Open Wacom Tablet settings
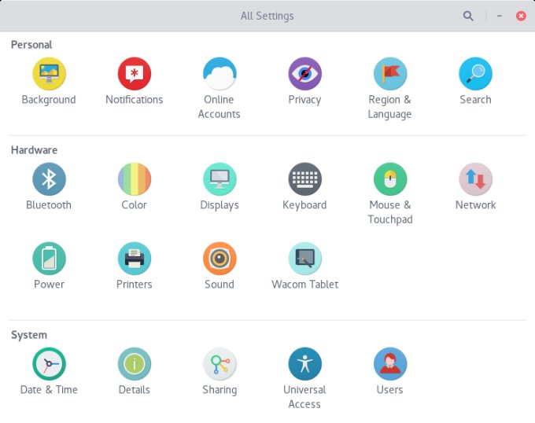 [304, 259]
